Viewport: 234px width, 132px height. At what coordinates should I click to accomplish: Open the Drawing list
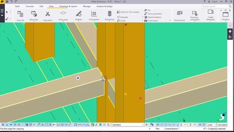tap(180, 16)
